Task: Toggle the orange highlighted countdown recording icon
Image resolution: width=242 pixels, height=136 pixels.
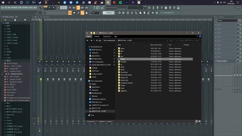Action: pyautogui.click(x=78, y=8)
